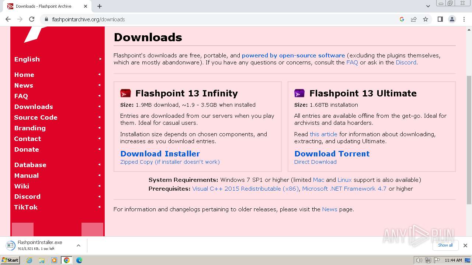Share this page via share icon
This screenshot has width=472, height=265.
pyautogui.click(x=414, y=19)
